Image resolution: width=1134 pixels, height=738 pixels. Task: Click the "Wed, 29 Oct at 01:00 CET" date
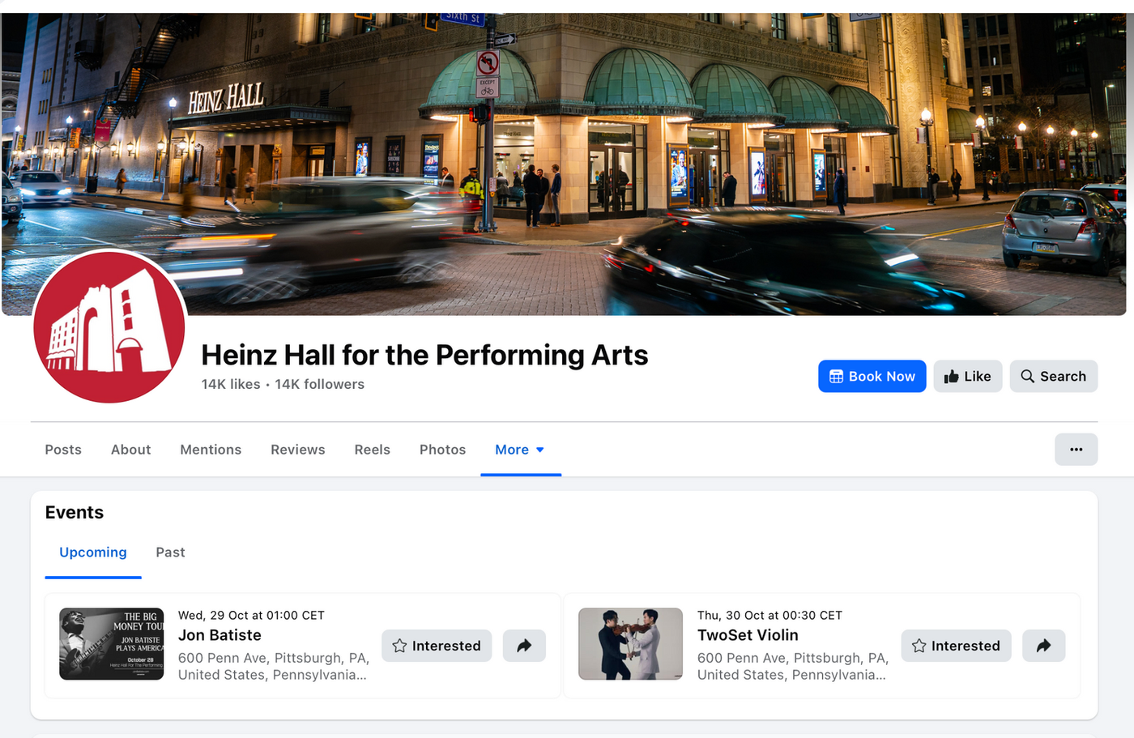[251, 616]
